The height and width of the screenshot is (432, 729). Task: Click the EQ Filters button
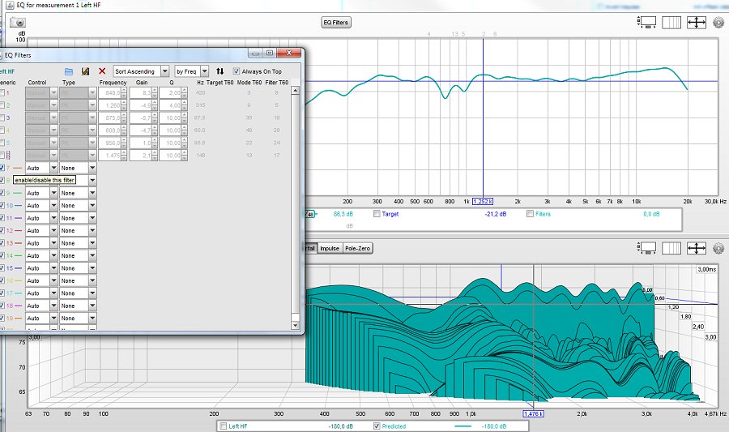(x=335, y=23)
